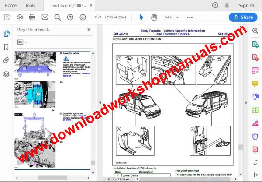This screenshot has width=262, height=182.
Task: Click document scroll down arrow
Action: [241, 174]
